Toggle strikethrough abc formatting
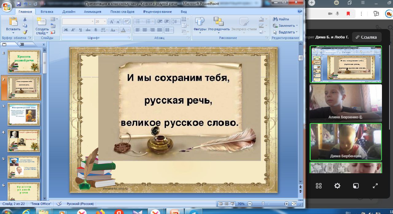Screen dimensions: 393x214 point(88,30)
